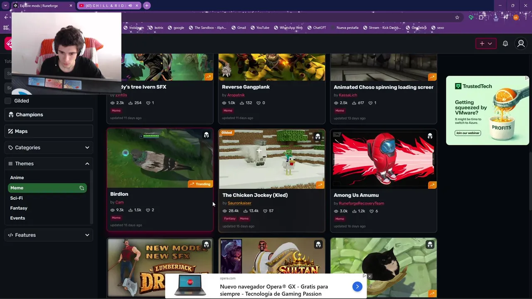Click the likes heart icon on Among Us Amumu card
Viewport: 532px width, 299px height.
[372, 211]
